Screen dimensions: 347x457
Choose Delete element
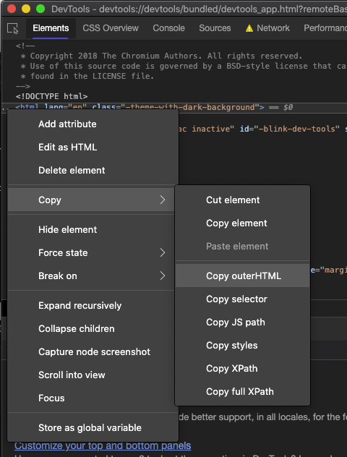93,171
